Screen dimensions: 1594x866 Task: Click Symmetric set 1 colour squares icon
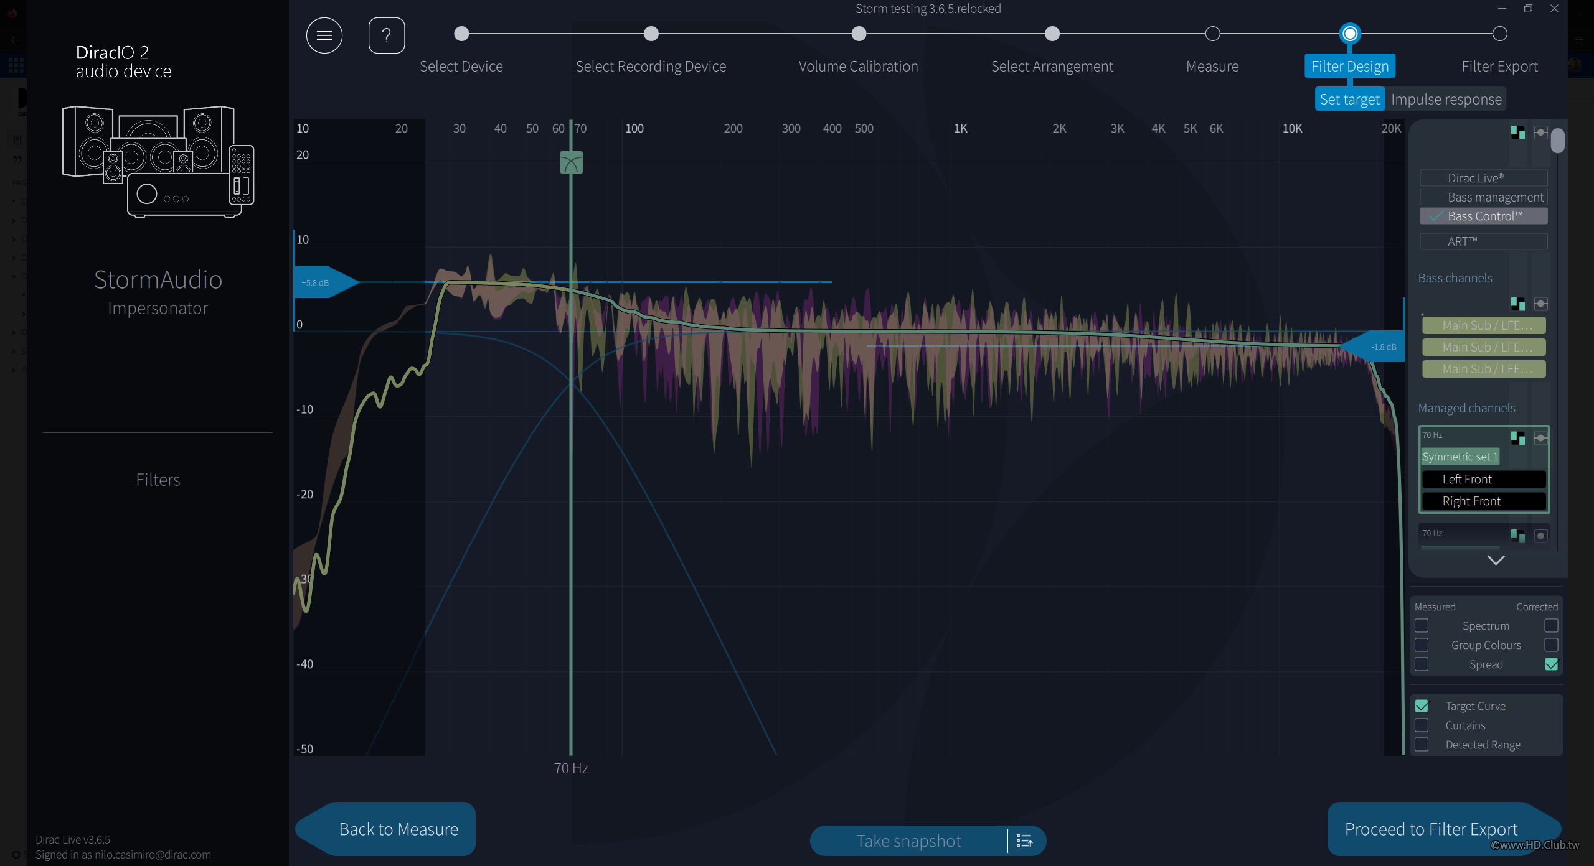pyautogui.click(x=1517, y=438)
